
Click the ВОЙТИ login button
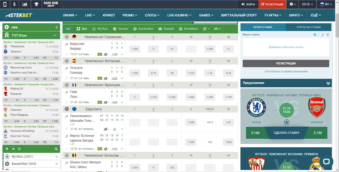pyautogui.click(x=248, y=4)
